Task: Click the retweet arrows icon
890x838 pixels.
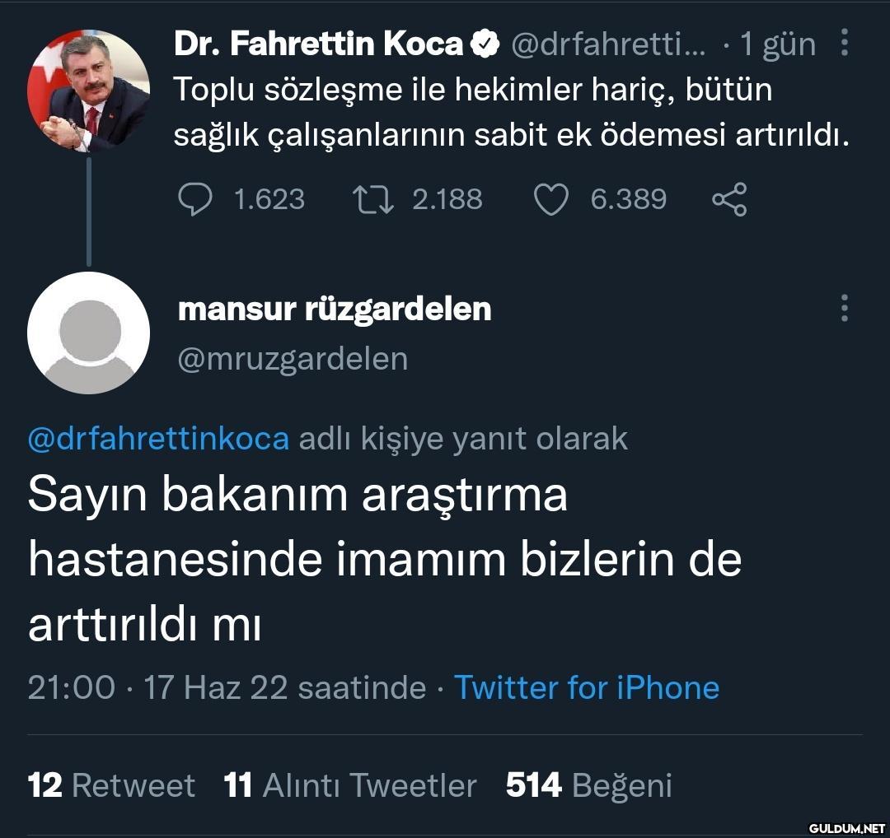Action: point(372,199)
